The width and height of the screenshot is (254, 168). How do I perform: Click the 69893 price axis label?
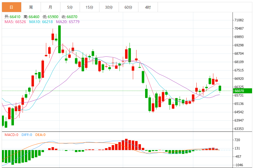pos(239,37)
